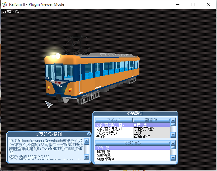Image resolution: width=217 pixels, height=171 pixels.
Task: Select the パンタグラフ switch row
Action: click(114, 133)
